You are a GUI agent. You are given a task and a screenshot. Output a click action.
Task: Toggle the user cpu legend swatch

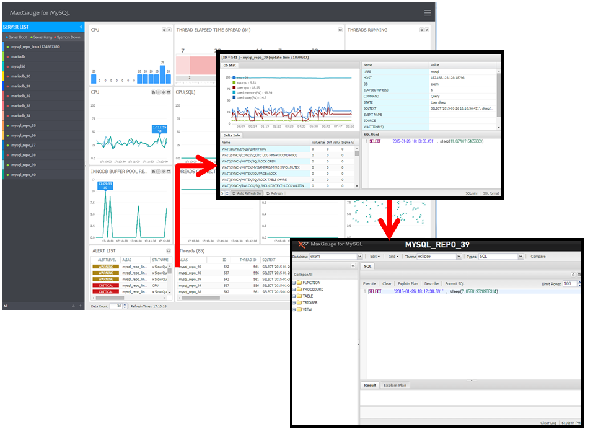(234, 88)
